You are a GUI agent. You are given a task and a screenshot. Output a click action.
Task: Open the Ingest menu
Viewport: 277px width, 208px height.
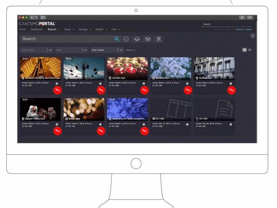(68, 29)
